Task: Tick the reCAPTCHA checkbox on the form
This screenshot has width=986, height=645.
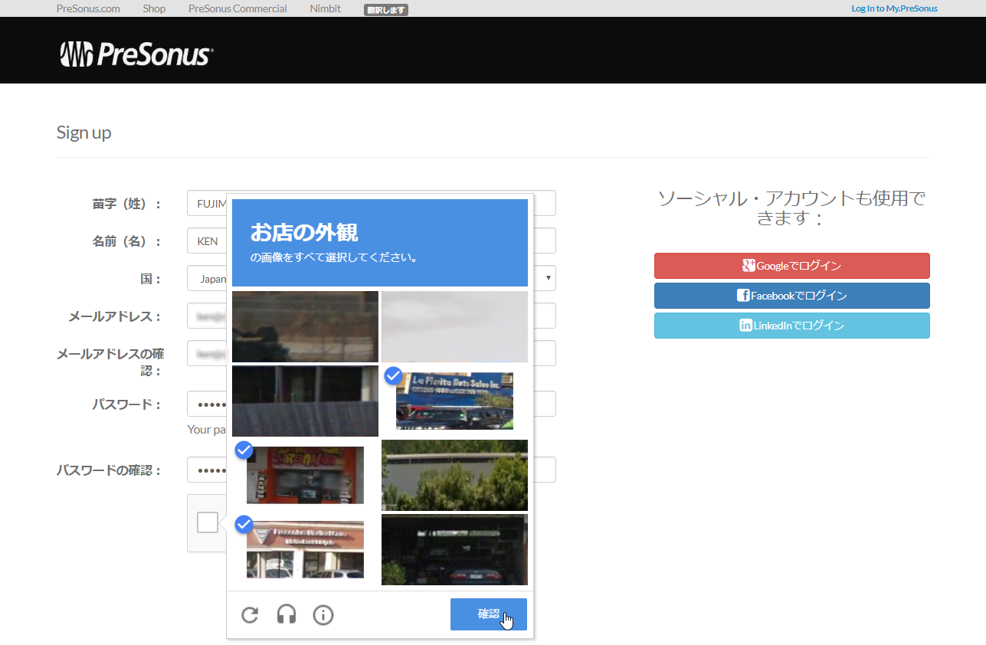Action: click(208, 522)
